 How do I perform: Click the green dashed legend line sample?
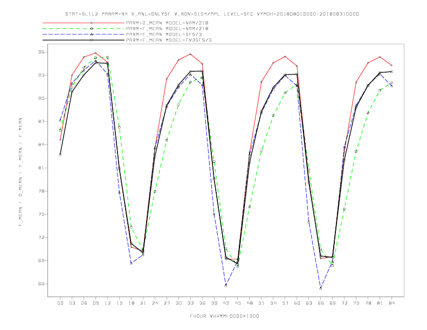[84, 29]
